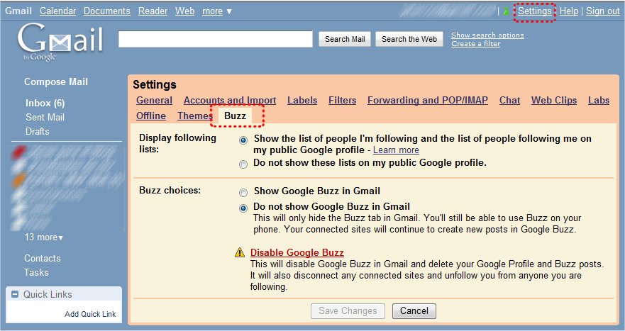Open the Sent Mail folder
Viewport: 625px width, 331px height.
[45, 118]
